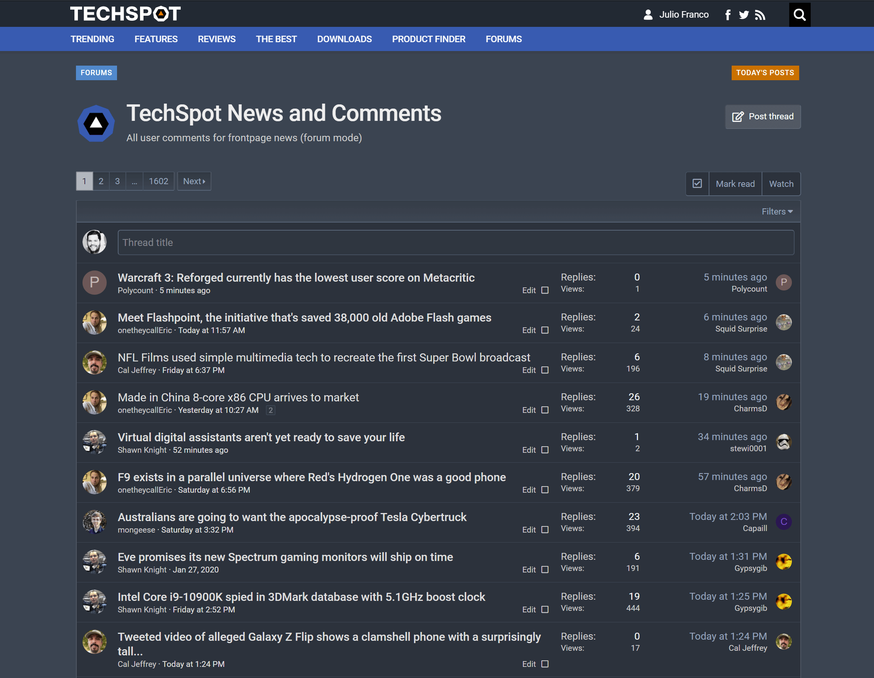
Task: Click the select-all checkmark icon beside Mark read
Action: click(697, 184)
